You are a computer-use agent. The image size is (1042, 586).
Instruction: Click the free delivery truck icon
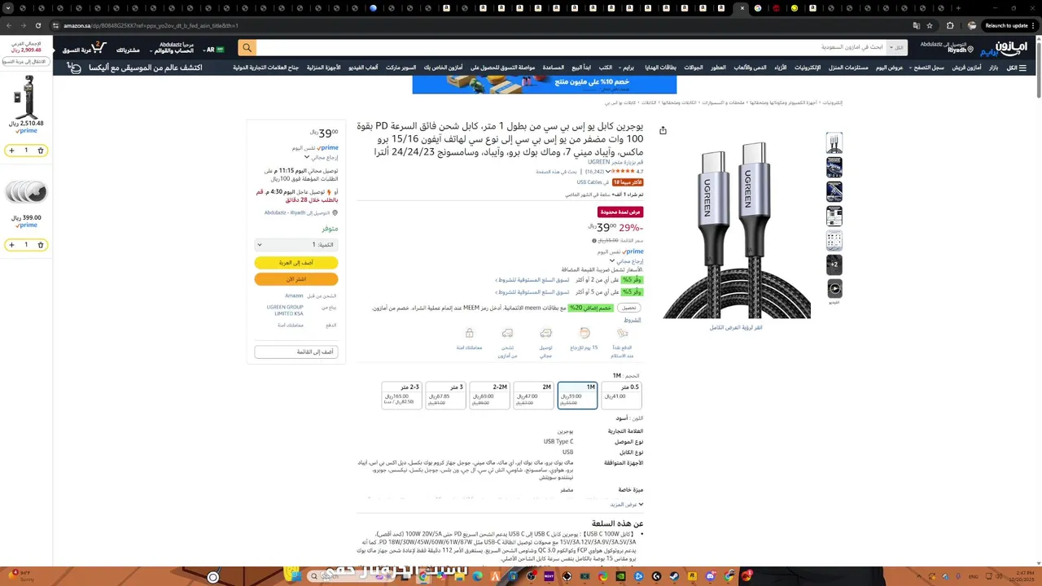(x=546, y=333)
